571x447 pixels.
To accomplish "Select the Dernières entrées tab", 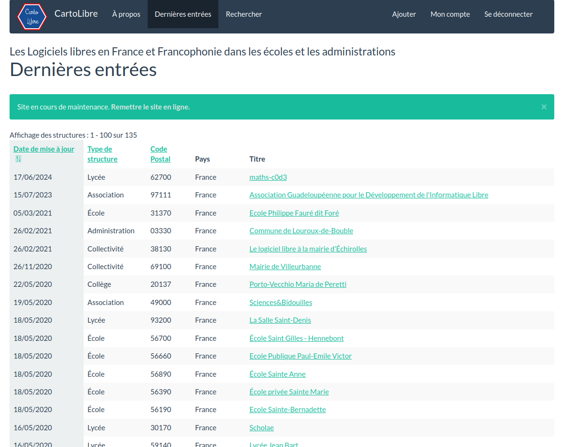I will point(183,14).
